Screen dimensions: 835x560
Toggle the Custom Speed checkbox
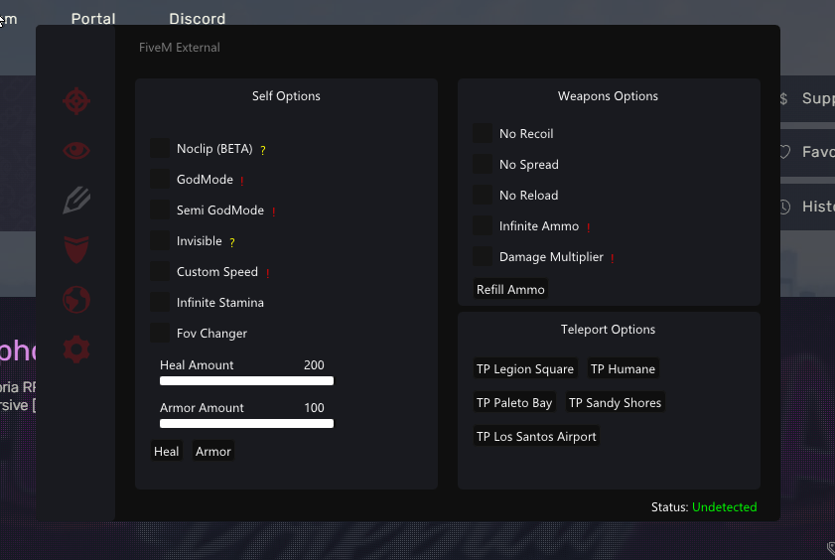click(x=160, y=271)
